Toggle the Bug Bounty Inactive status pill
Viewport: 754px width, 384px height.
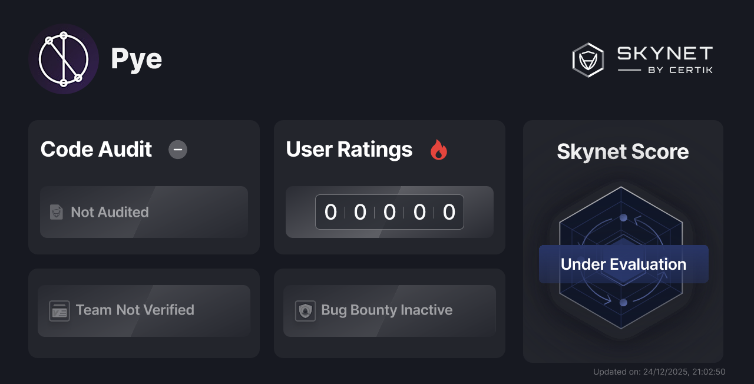point(389,310)
